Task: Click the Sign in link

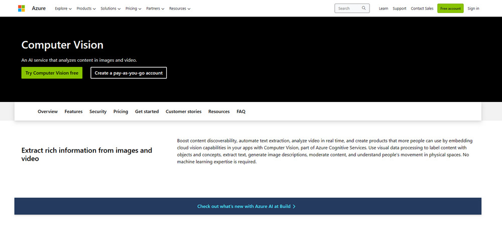Action: [x=473, y=9]
